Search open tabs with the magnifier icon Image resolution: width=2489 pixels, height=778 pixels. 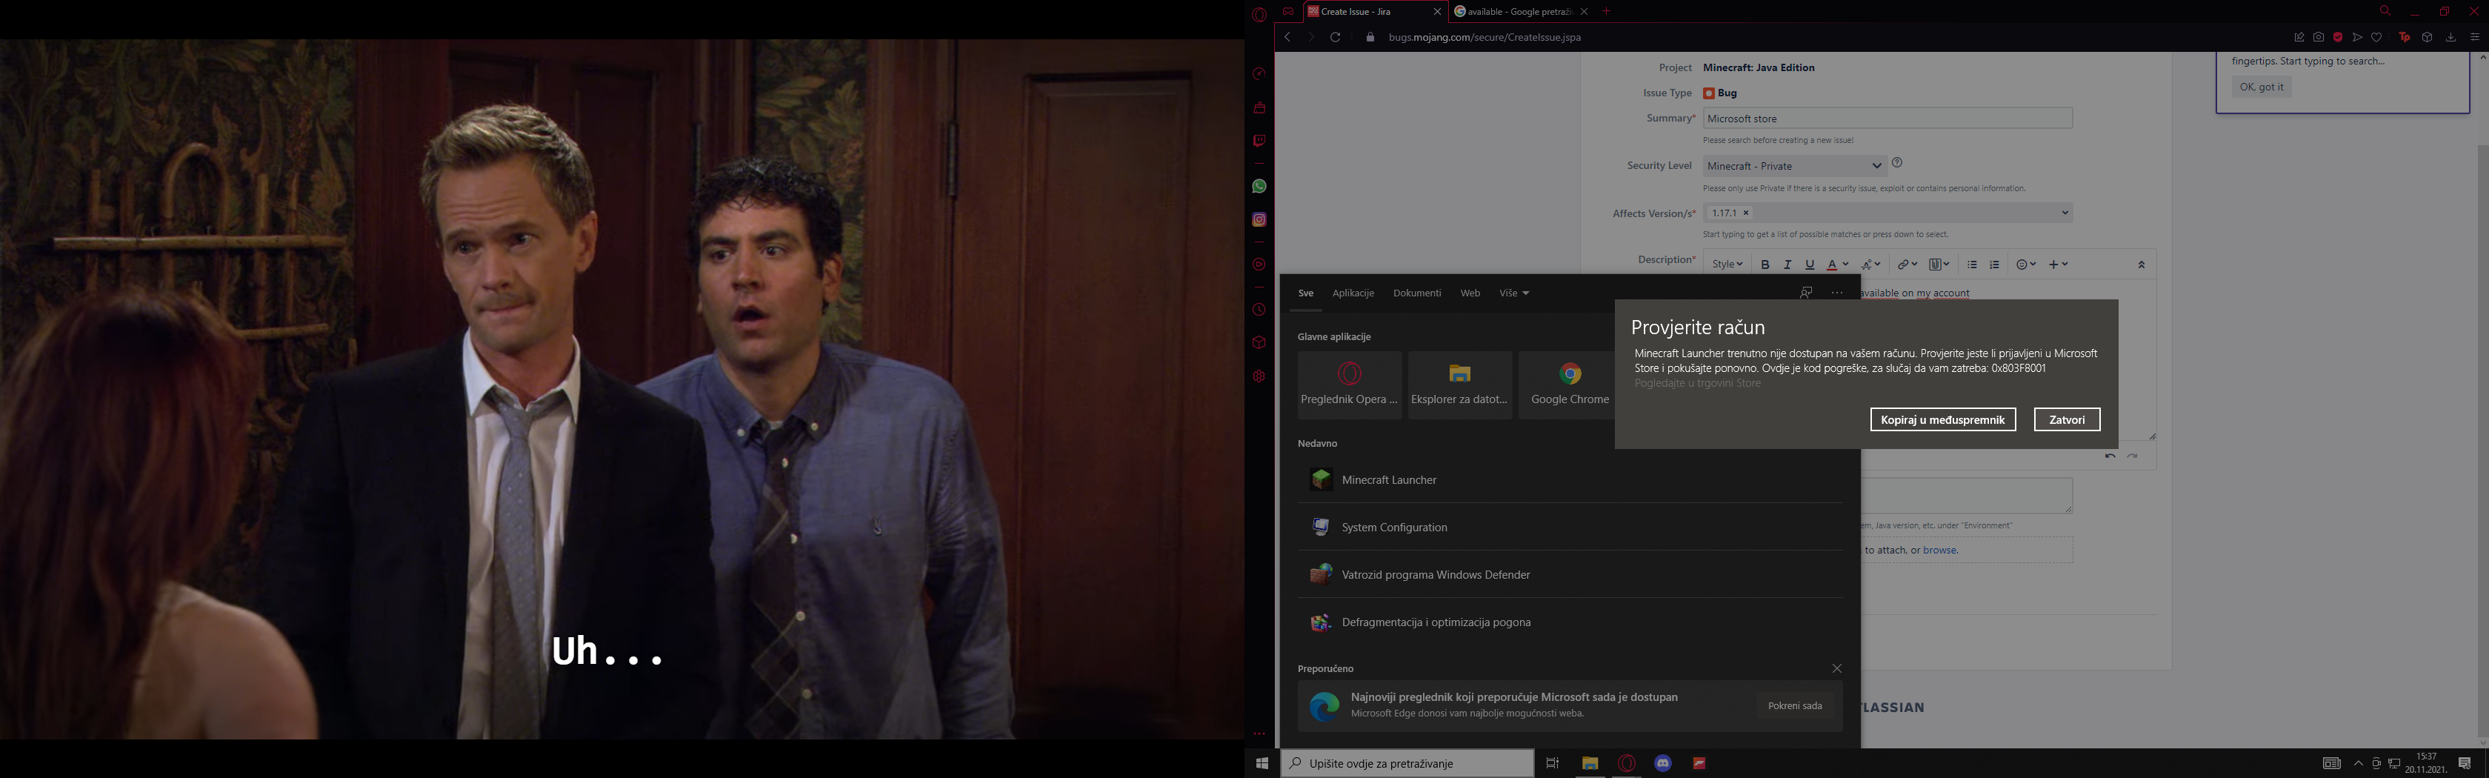[x=2385, y=10]
